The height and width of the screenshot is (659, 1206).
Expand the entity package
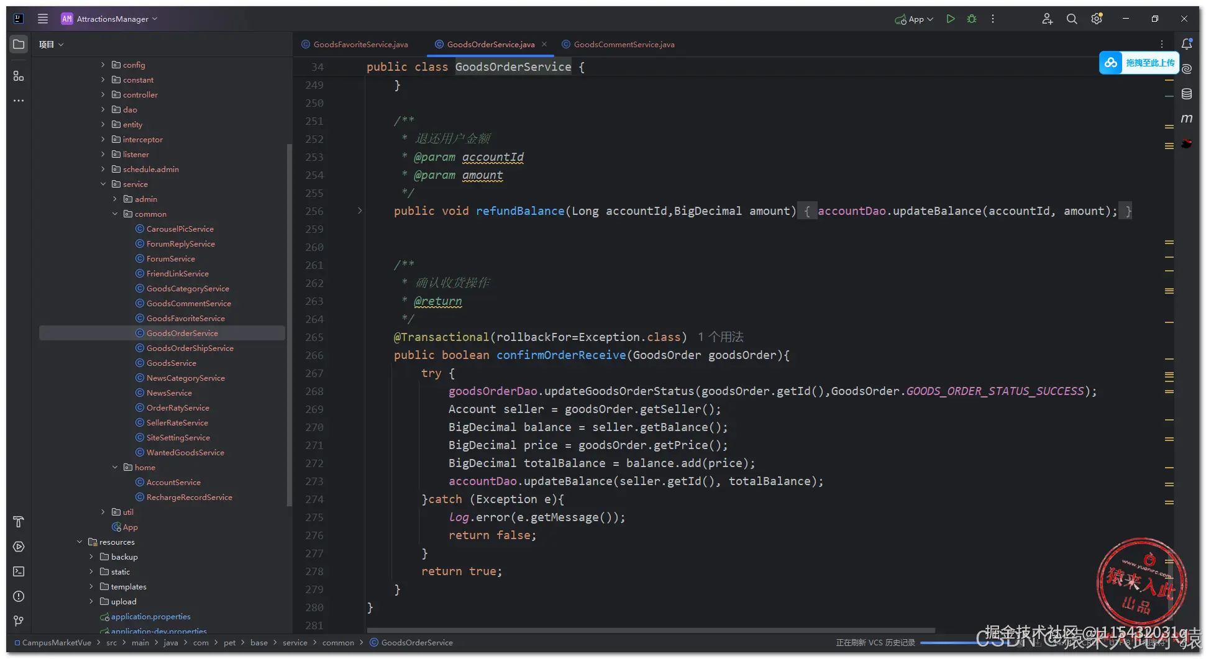(103, 124)
